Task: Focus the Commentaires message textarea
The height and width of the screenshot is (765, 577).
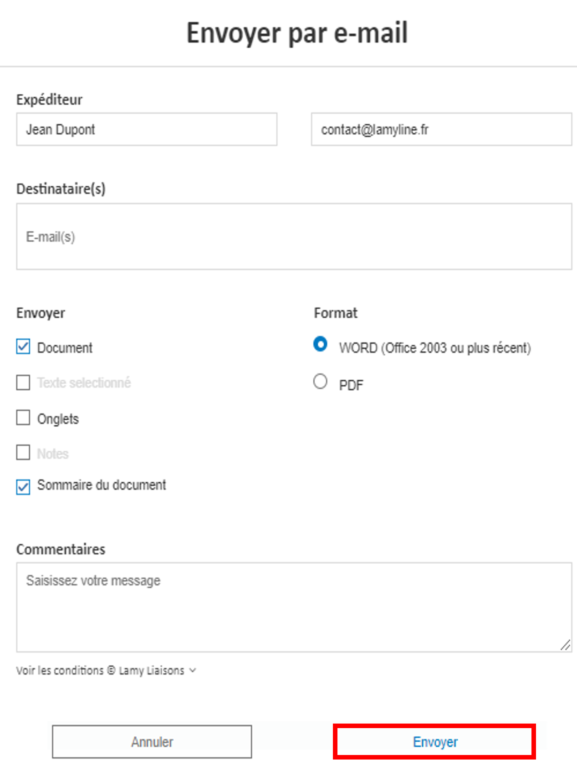Action: [294, 607]
